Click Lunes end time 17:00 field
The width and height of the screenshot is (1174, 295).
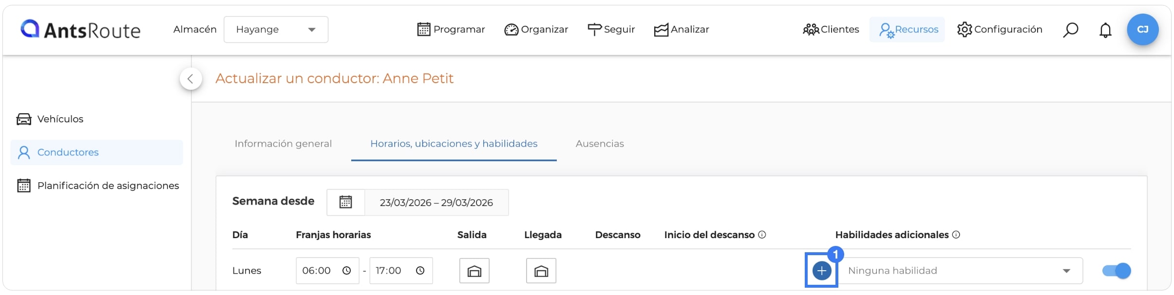401,271
